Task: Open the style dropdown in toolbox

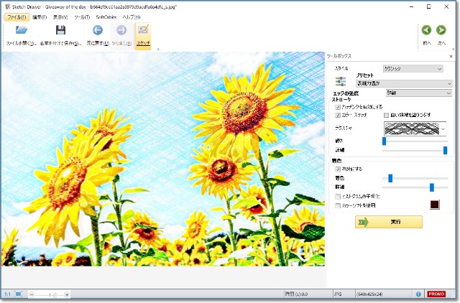Action: pos(413,69)
